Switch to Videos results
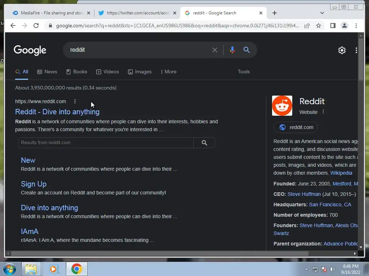Viewport: 369px width, 276px height. click(107, 72)
